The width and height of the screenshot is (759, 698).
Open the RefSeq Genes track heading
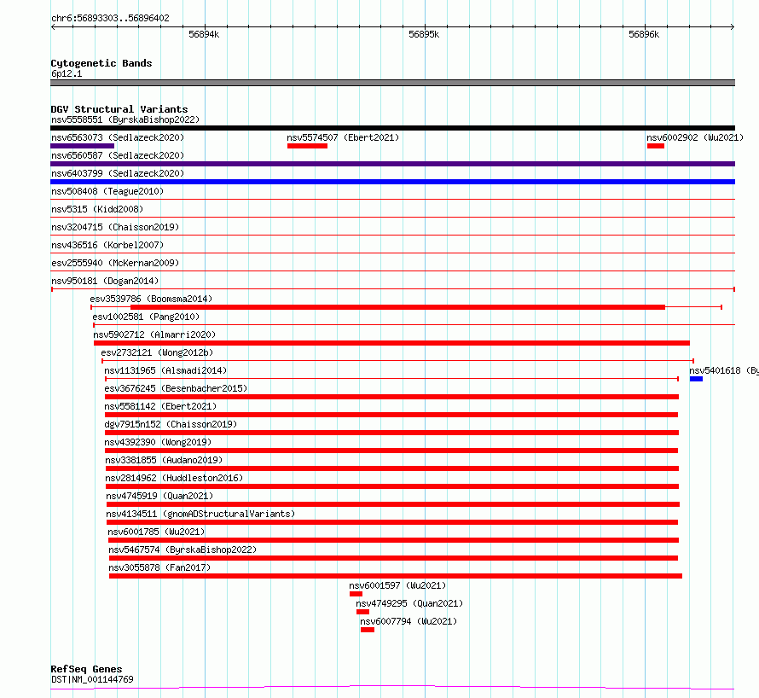point(86,669)
